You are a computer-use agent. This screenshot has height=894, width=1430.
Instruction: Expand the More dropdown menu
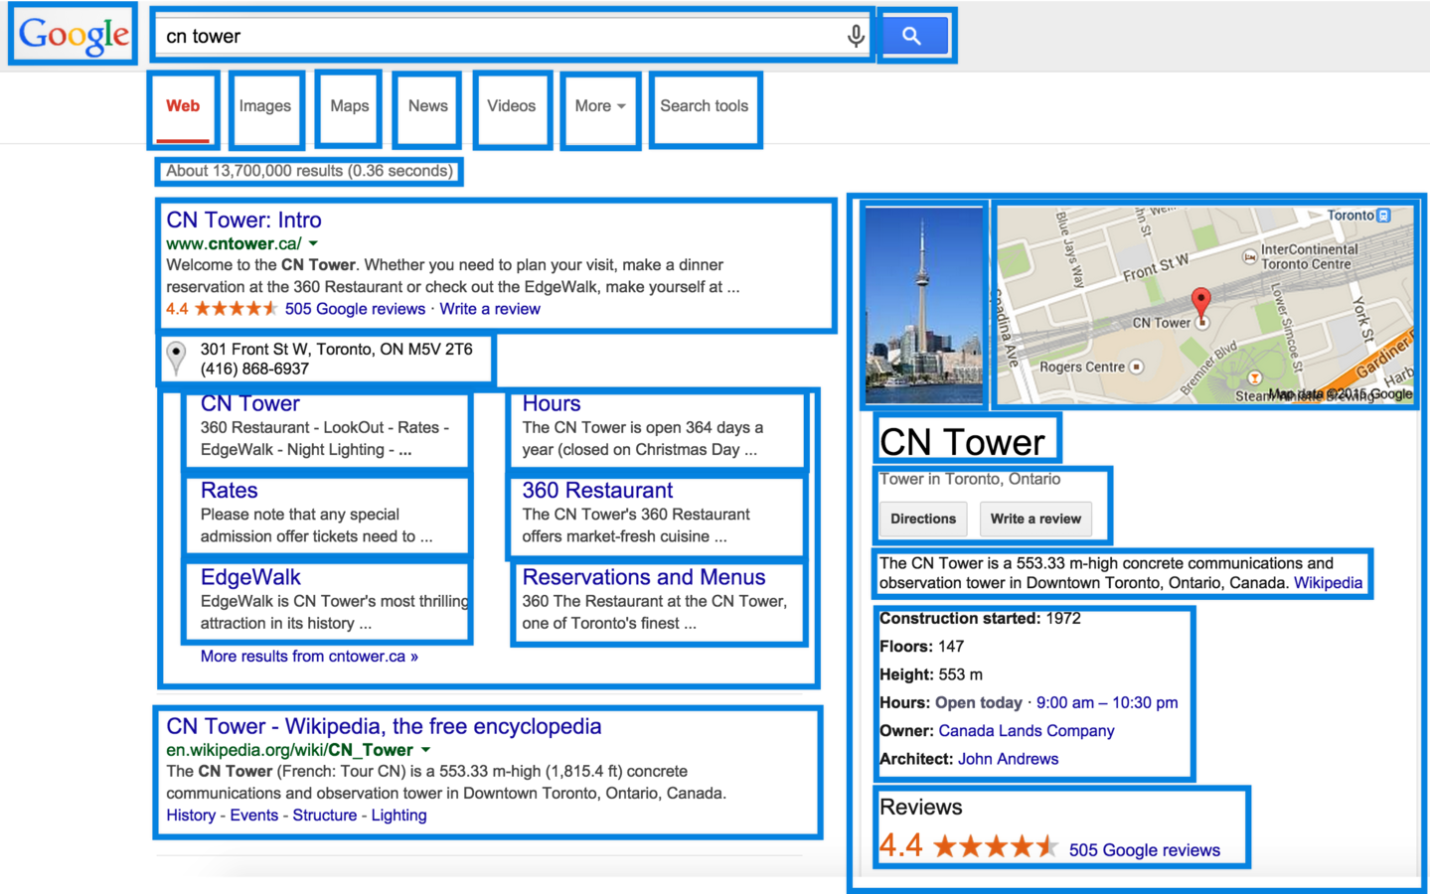[600, 106]
